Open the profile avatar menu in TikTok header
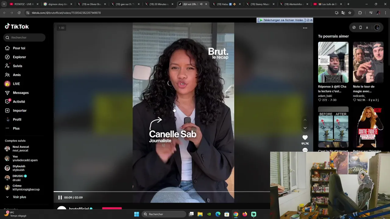390x219 pixels. pyautogui.click(x=377, y=27)
